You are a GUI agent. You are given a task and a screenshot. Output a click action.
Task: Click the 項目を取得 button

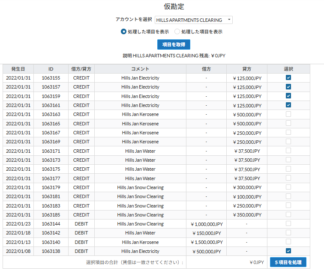(174, 45)
